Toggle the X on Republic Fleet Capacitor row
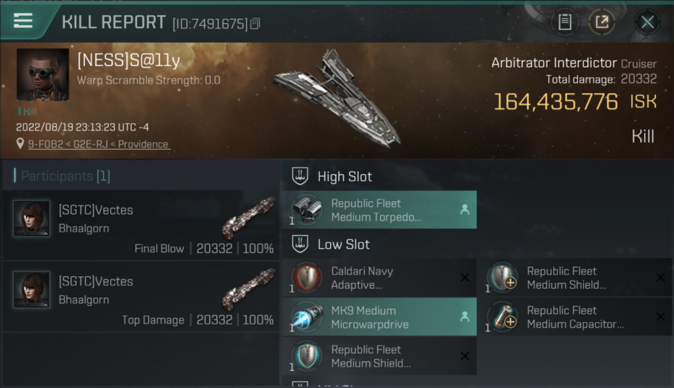 pyautogui.click(x=660, y=317)
